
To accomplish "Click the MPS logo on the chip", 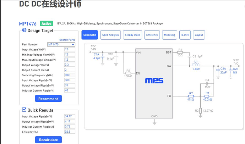I will point(154,81).
